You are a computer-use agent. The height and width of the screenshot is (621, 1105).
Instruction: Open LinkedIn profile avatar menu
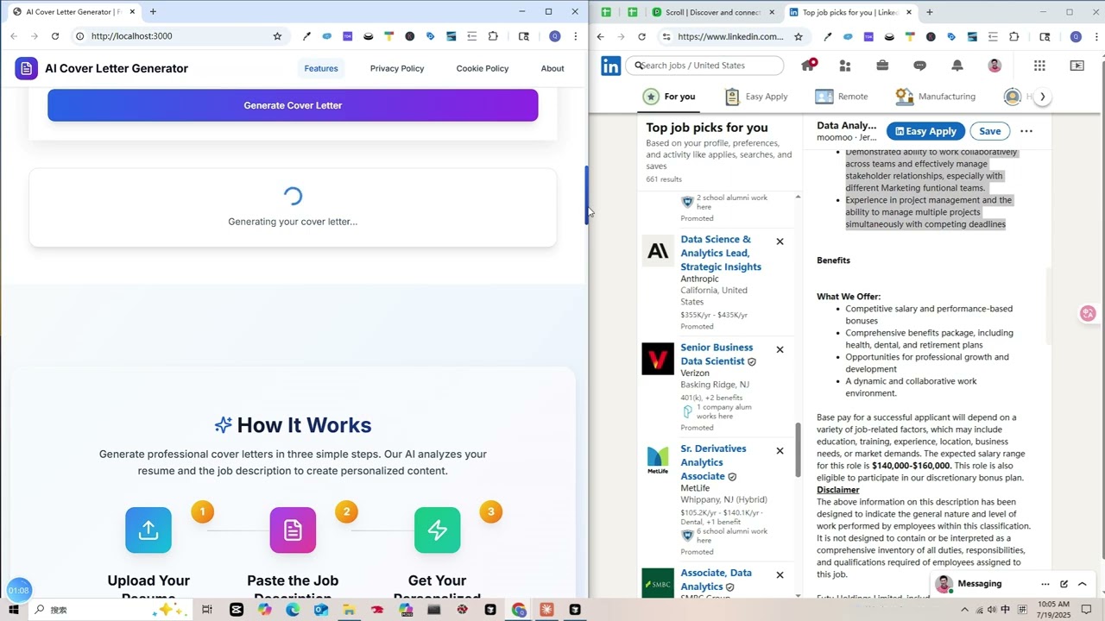click(994, 66)
